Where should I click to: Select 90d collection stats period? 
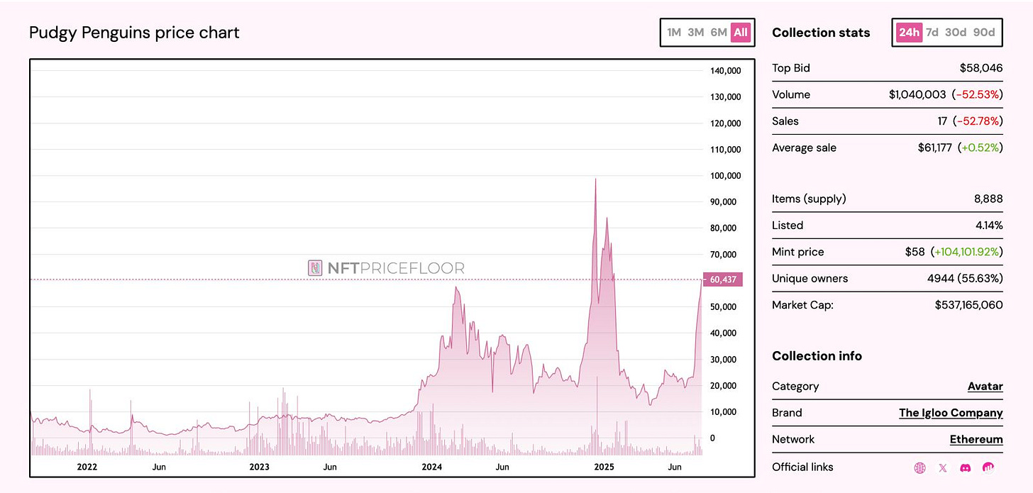click(984, 32)
